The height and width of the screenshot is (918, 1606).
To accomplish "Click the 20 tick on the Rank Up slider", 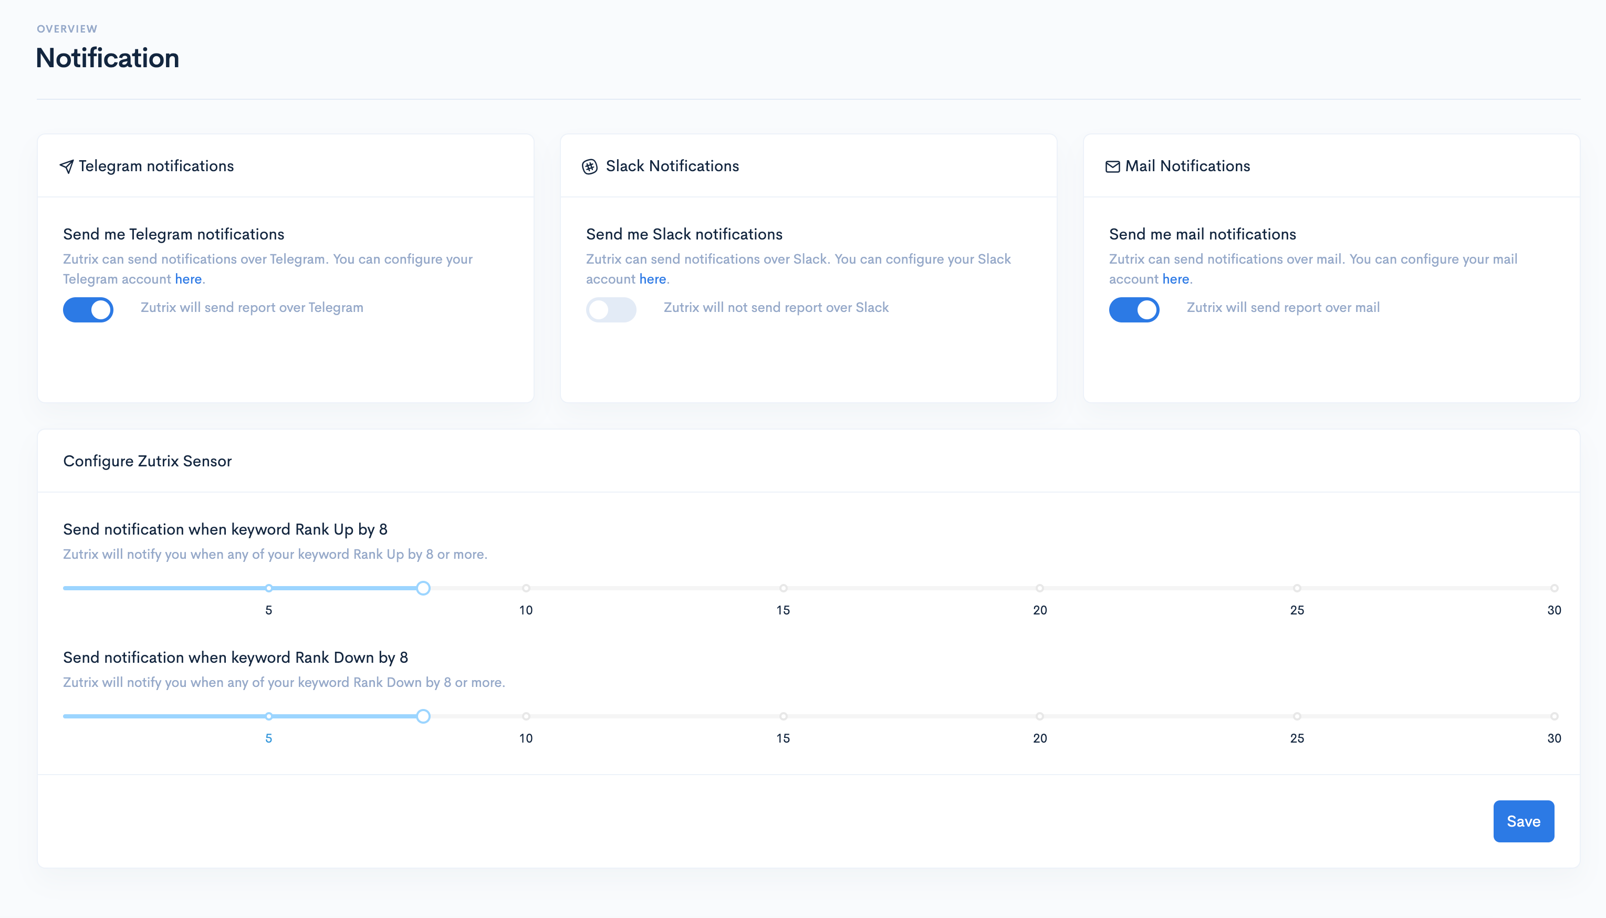I will 1039,588.
